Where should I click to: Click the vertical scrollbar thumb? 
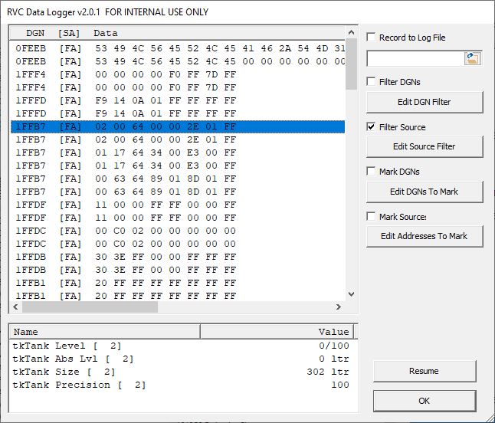[x=352, y=64]
